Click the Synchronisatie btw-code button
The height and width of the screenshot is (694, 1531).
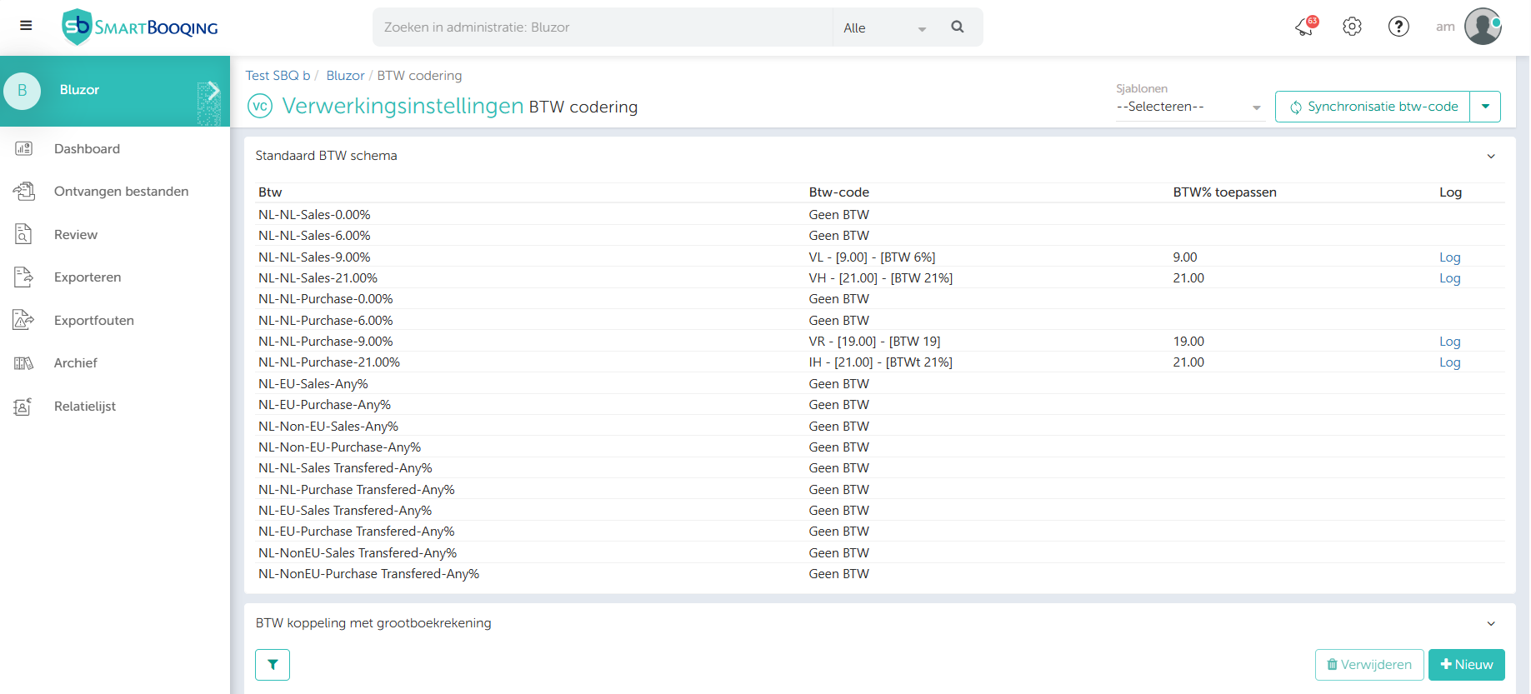pyautogui.click(x=1373, y=107)
